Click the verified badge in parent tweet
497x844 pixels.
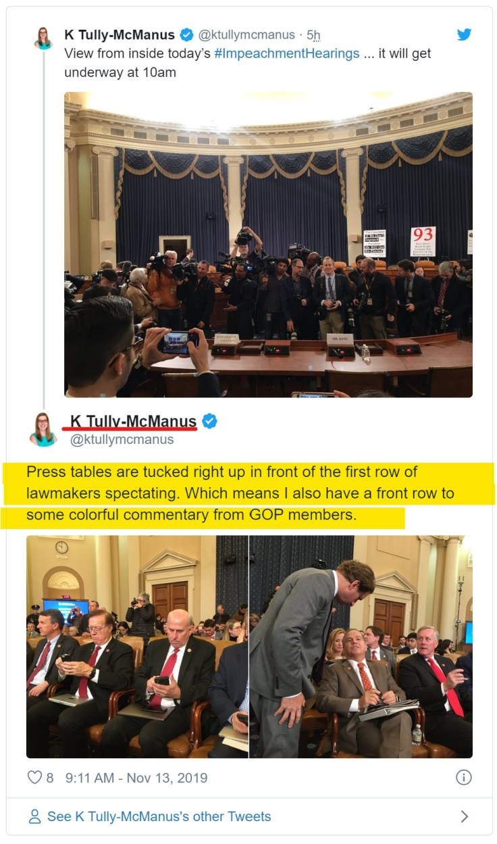[x=187, y=34]
